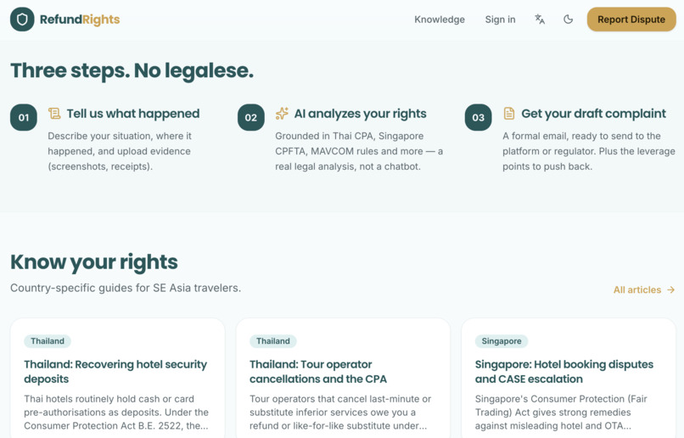Go home via RefundRights brand name
The image size is (684, 438).
[80, 20]
